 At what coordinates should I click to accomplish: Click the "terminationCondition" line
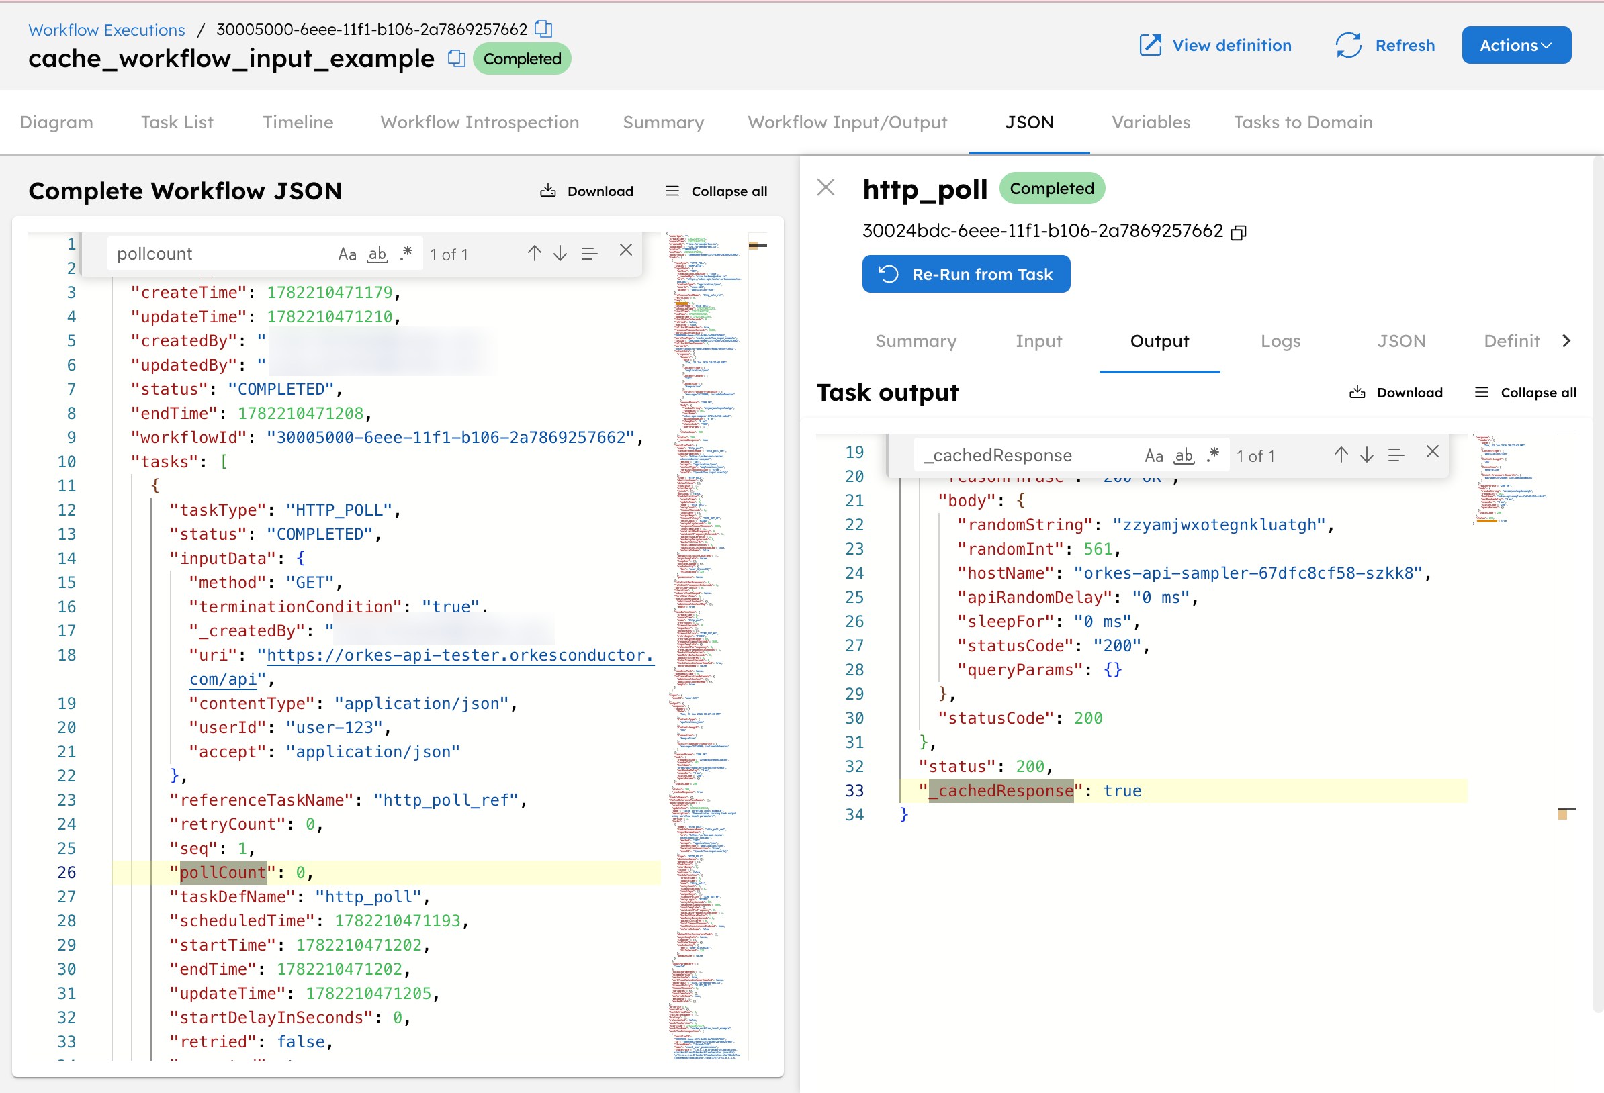338,606
